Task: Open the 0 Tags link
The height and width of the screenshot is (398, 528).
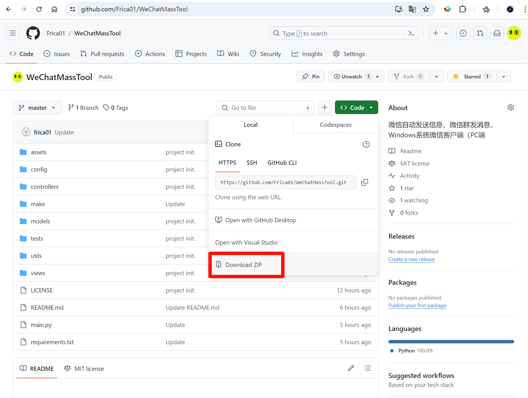Action: click(116, 108)
